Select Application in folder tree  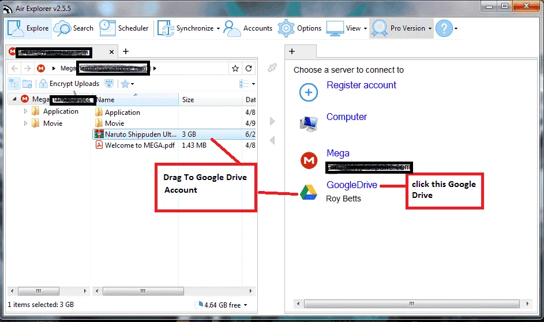(61, 111)
